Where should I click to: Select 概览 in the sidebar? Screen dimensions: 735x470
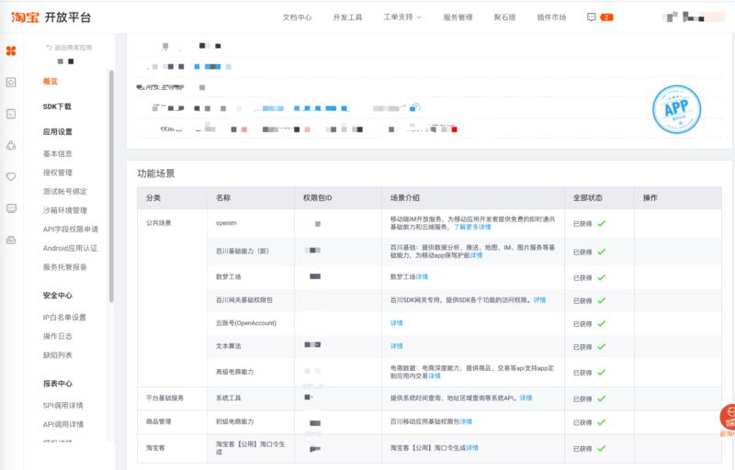point(51,82)
